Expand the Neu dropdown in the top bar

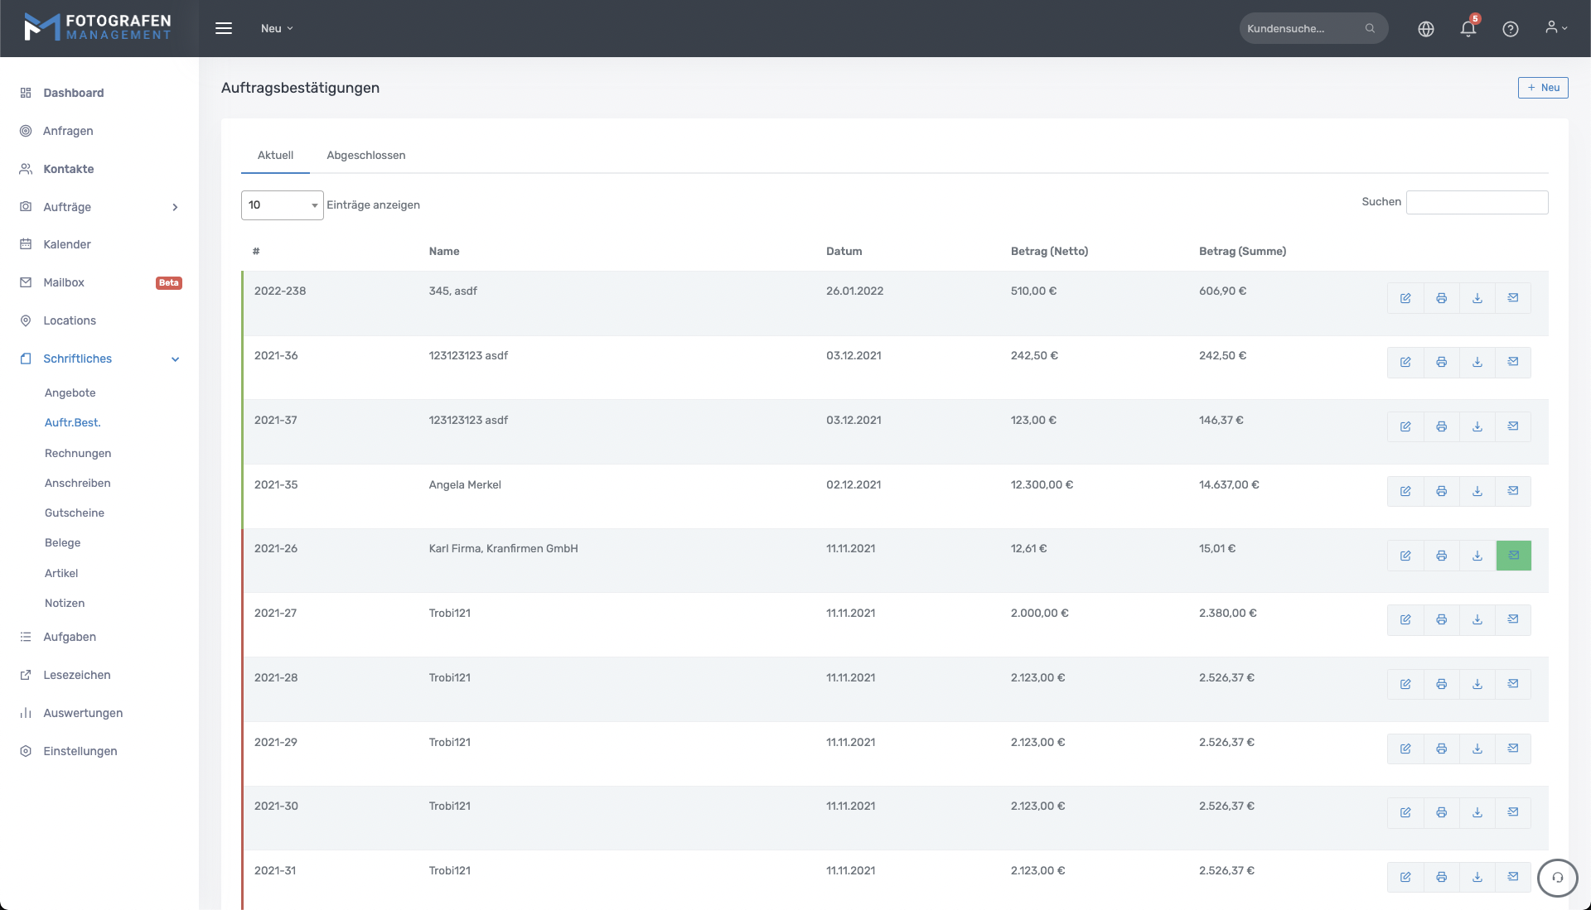point(277,28)
